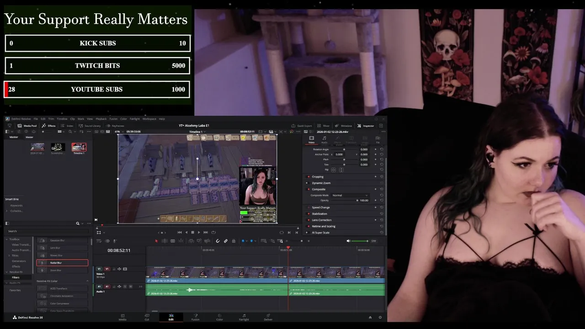The height and width of the screenshot is (329, 585).
Task: Switch to the Deliver page
Action: point(268,317)
